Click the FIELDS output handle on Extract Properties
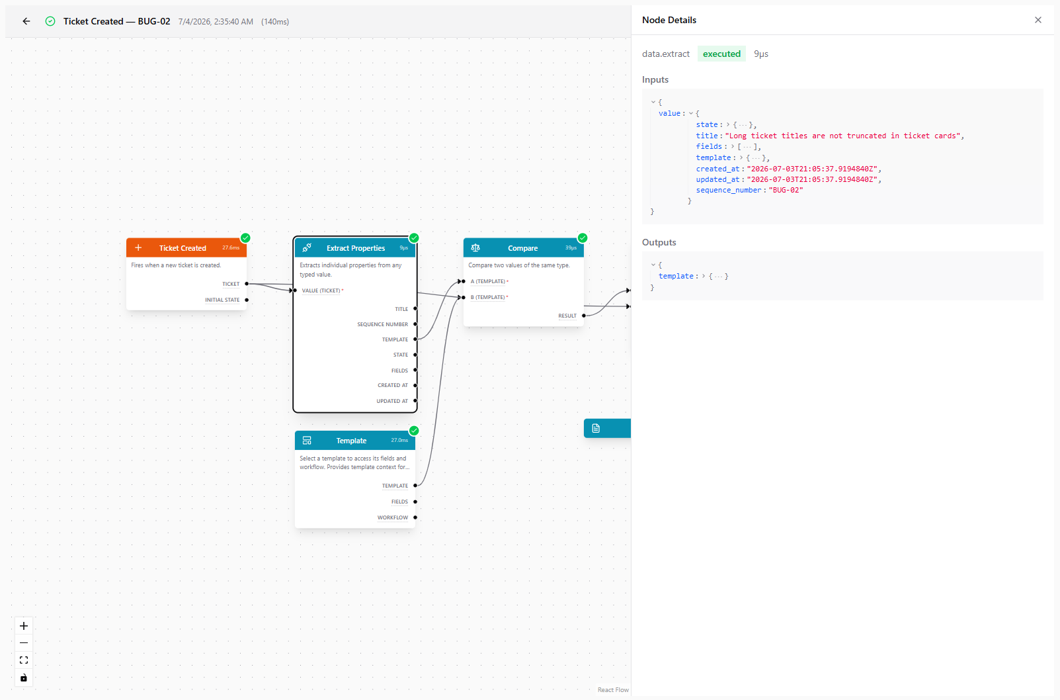This screenshot has height=700, width=1060. pyautogui.click(x=415, y=371)
